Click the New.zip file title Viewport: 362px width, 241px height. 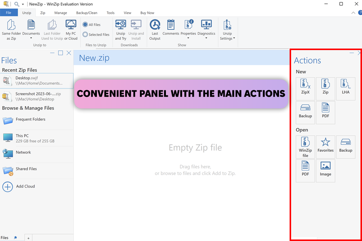pyautogui.click(x=94, y=58)
